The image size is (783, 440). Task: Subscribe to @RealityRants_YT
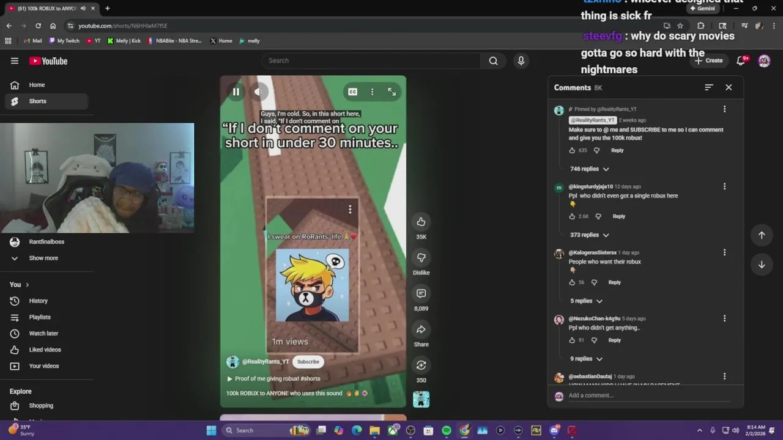pyautogui.click(x=308, y=362)
